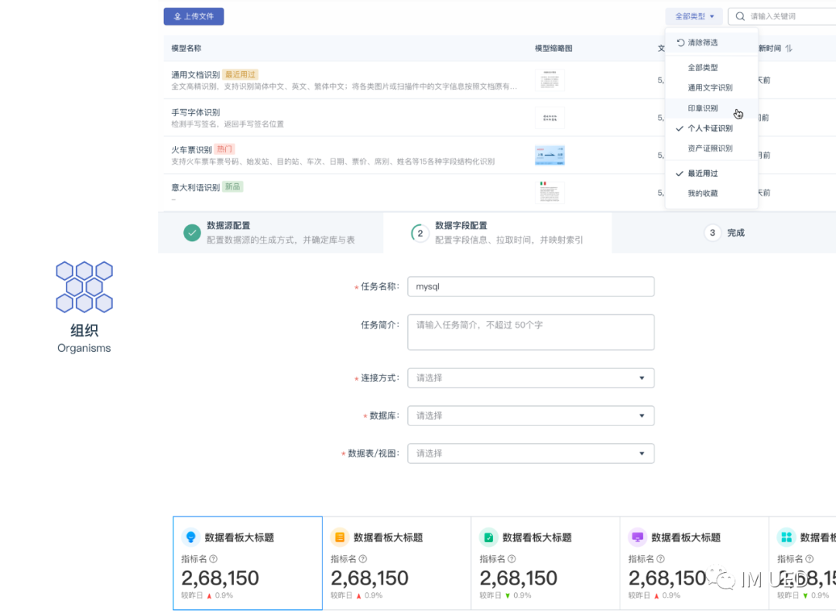836x614 pixels.
Task: Go to the 数据源配置 completed step
Action: tap(228, 232)
